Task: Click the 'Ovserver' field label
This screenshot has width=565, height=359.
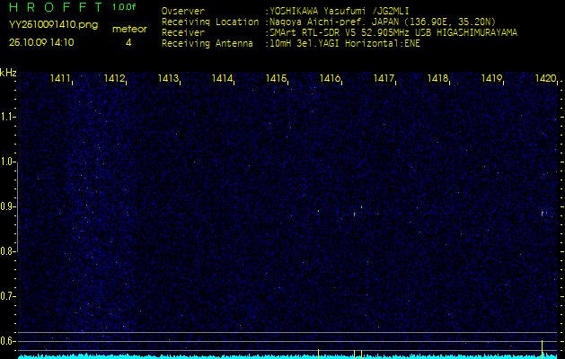Action: [x=183, y=11]
